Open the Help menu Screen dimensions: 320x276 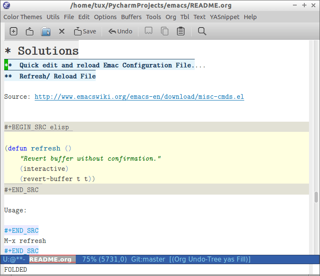250,17
